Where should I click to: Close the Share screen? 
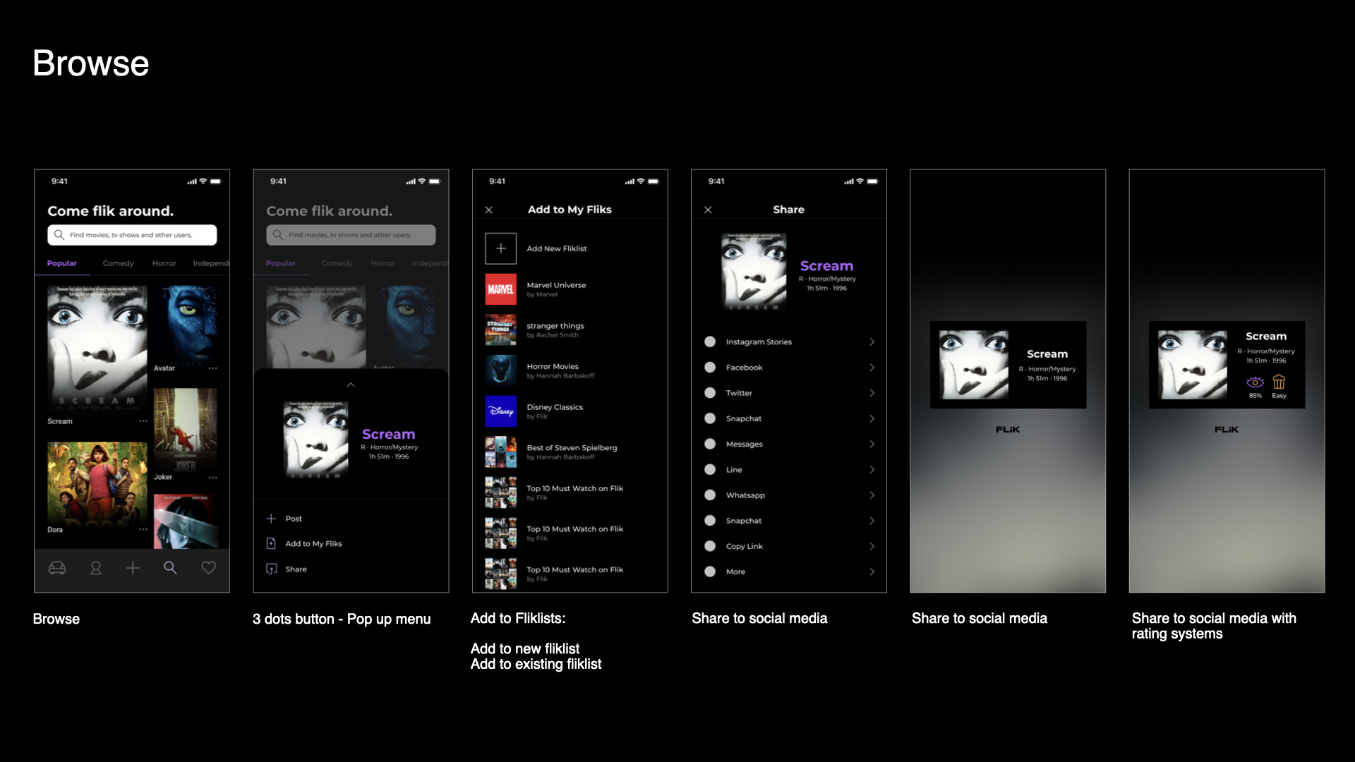click(708, 210)
